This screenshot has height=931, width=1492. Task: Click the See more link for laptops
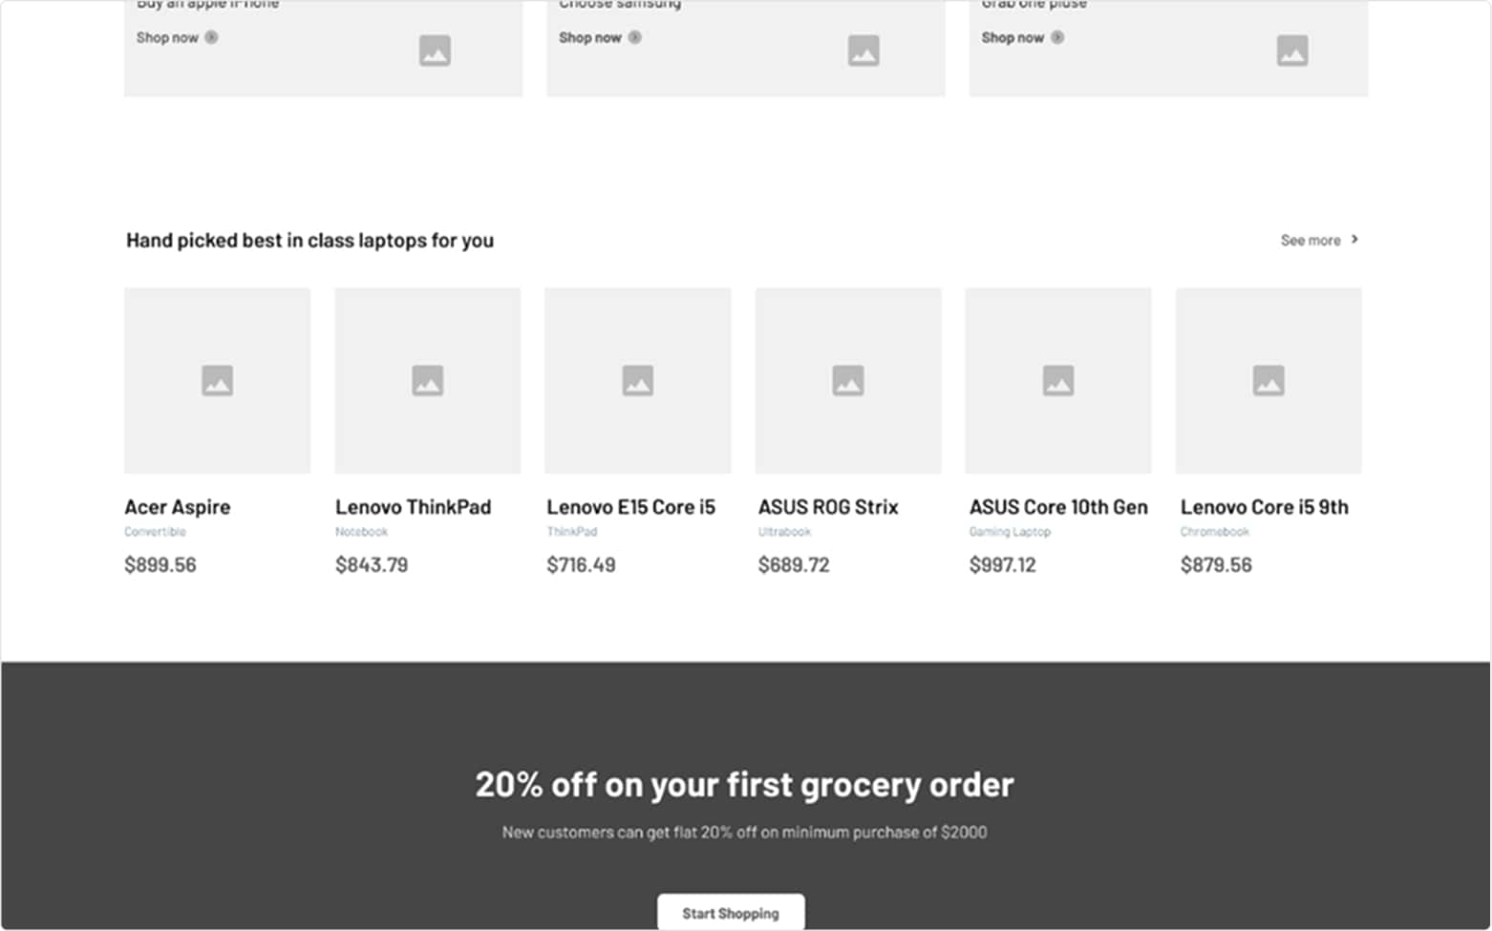point(1311,241)
